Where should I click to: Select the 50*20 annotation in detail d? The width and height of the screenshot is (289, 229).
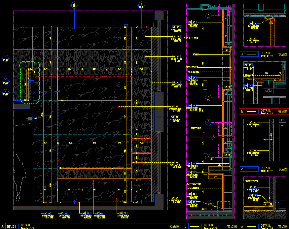tap(251, 181)
